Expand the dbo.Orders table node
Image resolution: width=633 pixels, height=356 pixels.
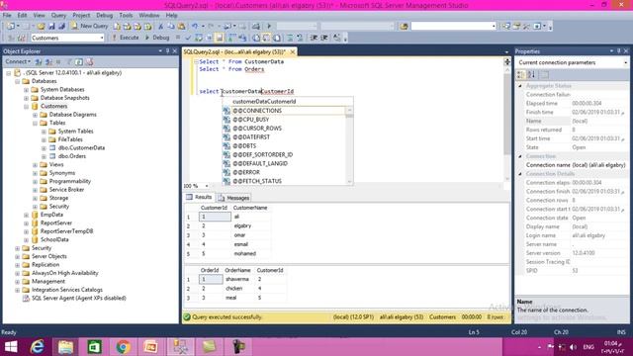[x=44, y=156]
